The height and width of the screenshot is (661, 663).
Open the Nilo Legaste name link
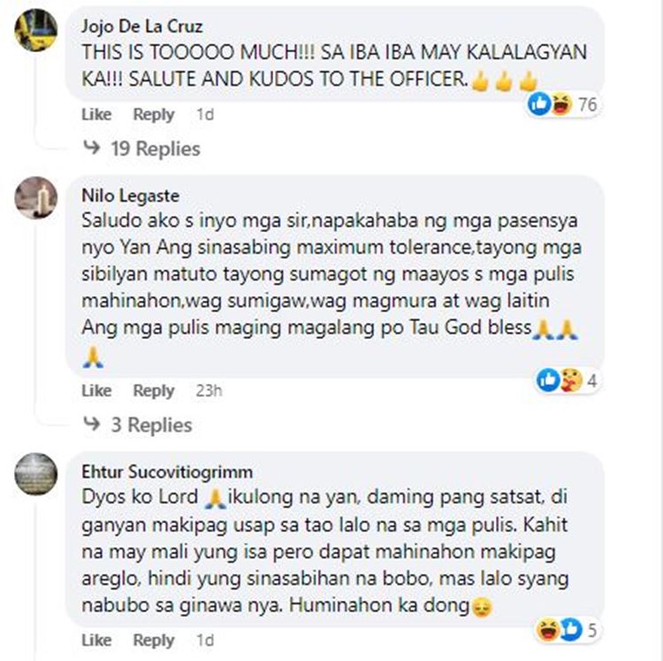130,196
